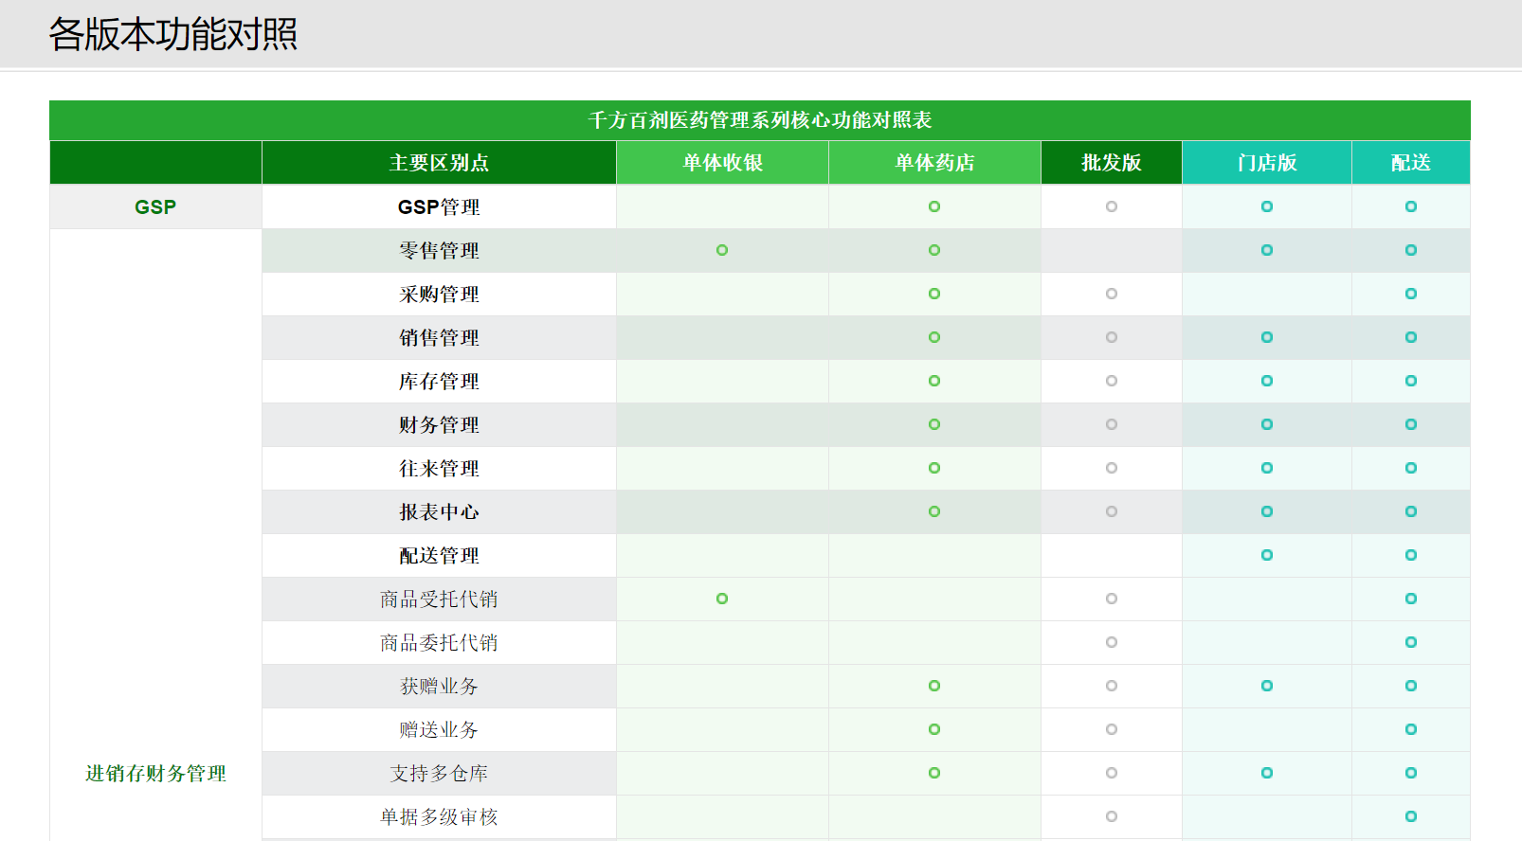Click the 批发版 circle in 财务管理 row
This screenshot has width=1522, height=841.
[1112, 424]
